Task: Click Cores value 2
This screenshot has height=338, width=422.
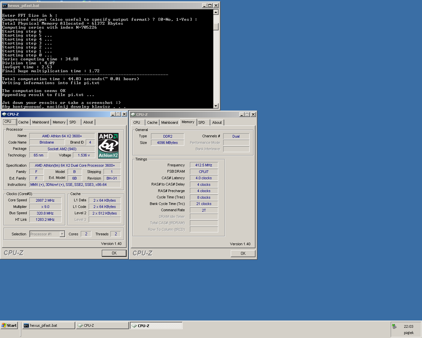Action: click(x=86, y=234)
